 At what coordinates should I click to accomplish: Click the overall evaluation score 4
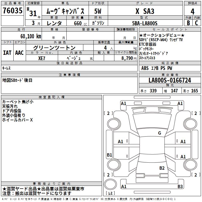point(192,11)
